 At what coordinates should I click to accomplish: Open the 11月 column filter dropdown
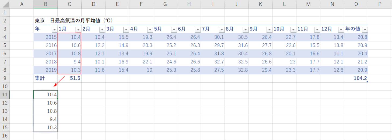pyautogui.click(x=317, y=29)
